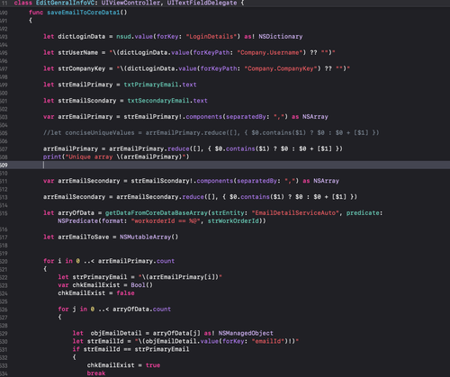Click NSArray on the arrEmailPrimary declaration line

tap(315, 117)
